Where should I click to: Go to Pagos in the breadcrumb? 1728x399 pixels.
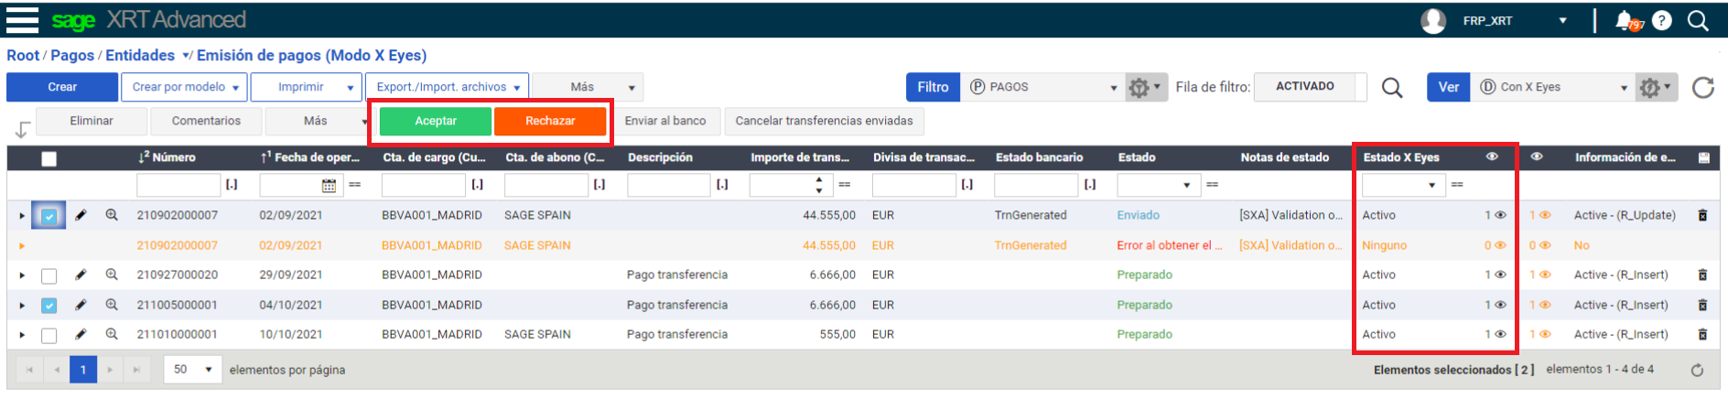[x=72, y=56]
